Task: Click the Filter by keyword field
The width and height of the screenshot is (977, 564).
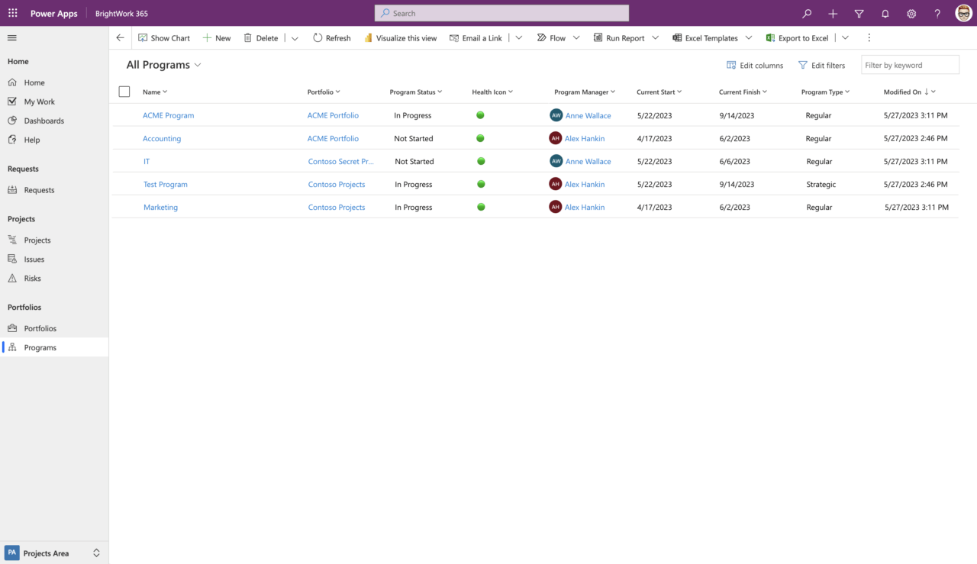Action: (x=910, y=65)
